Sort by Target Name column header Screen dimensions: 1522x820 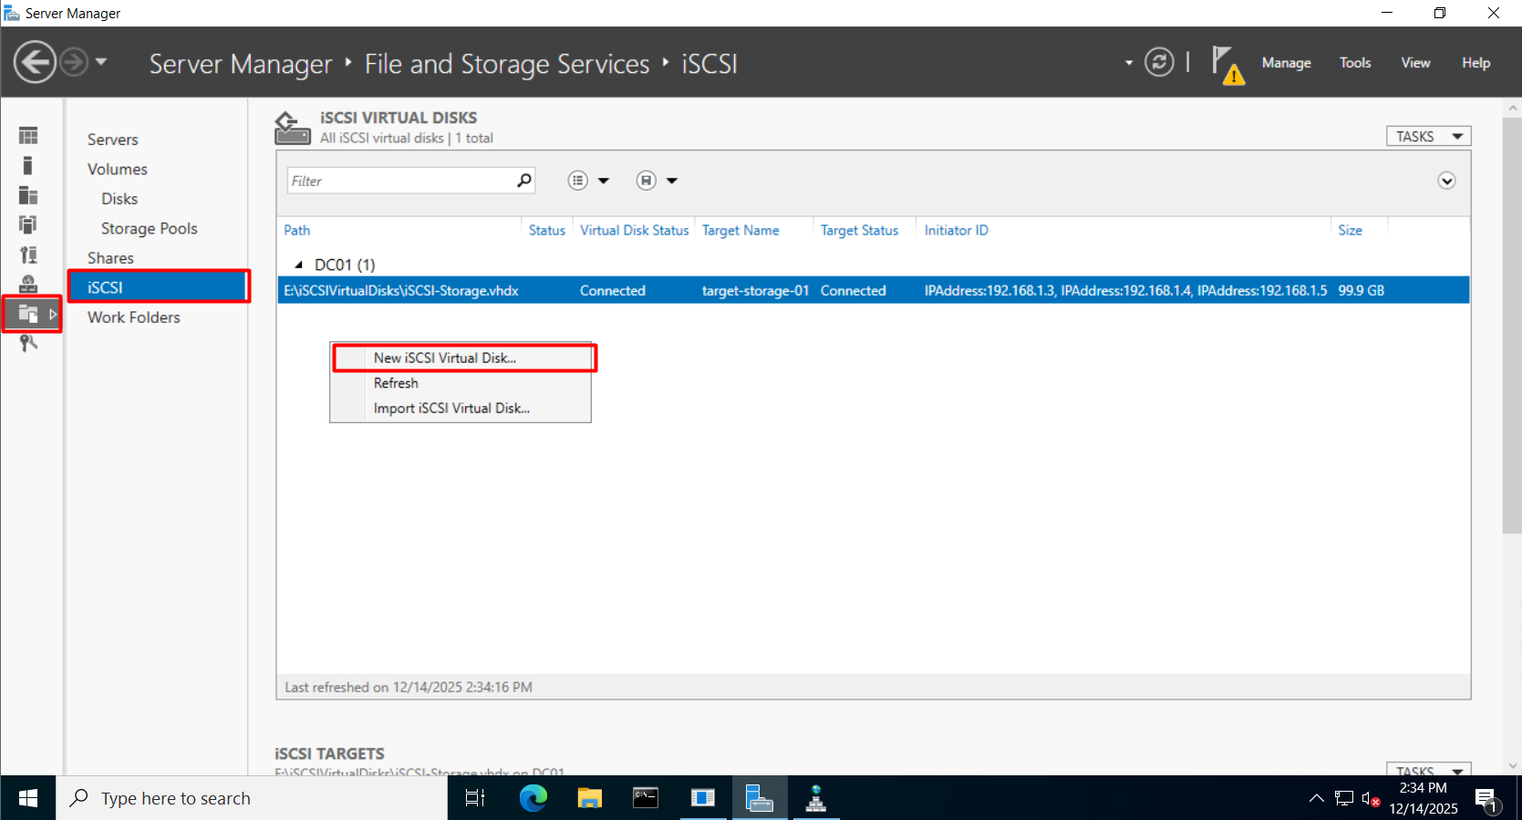[740, 230]
